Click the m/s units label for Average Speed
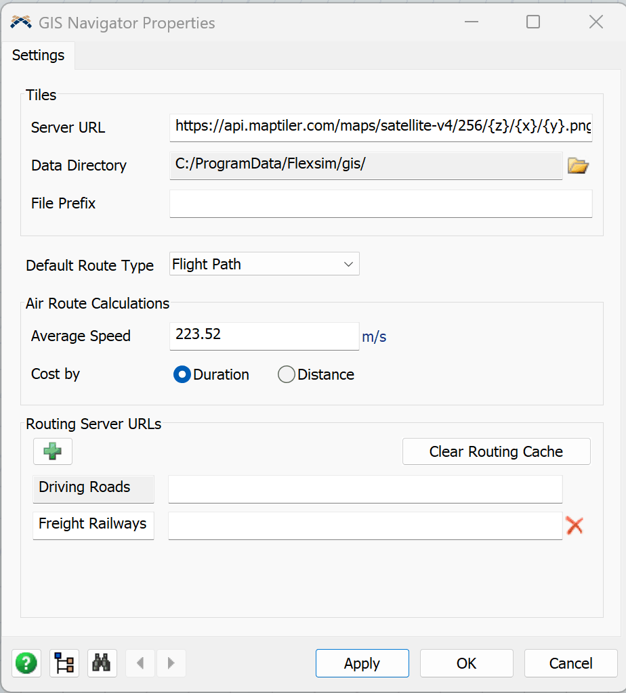Screen dimensions: 626x693 point(374,337)
